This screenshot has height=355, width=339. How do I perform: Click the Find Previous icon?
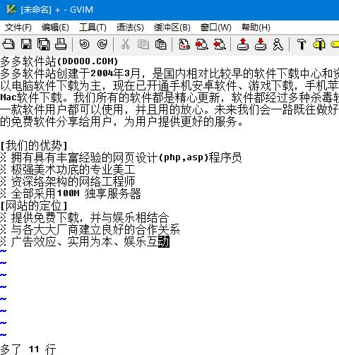(220, 44)
